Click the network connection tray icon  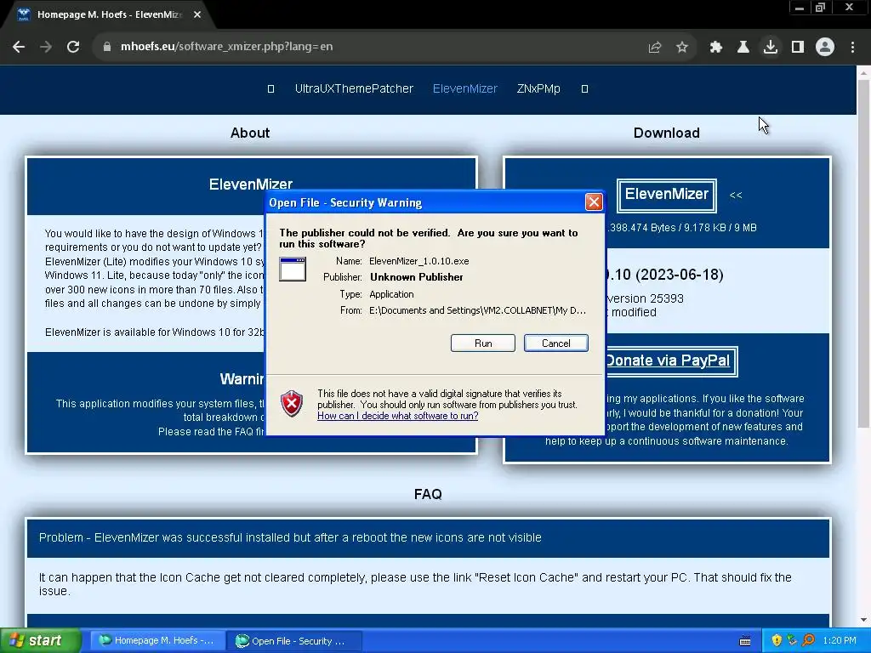click(x=792, y=641)
